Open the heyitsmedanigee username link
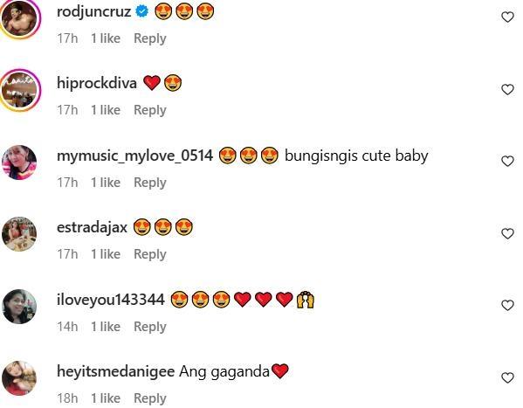Image resolution: width=523 pixels, height=408 pixels. (116, 371)
